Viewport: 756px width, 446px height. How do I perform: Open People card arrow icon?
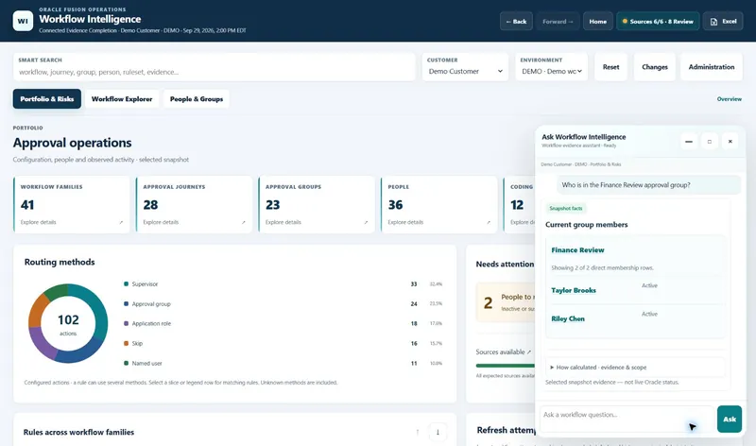click(489, 222)
